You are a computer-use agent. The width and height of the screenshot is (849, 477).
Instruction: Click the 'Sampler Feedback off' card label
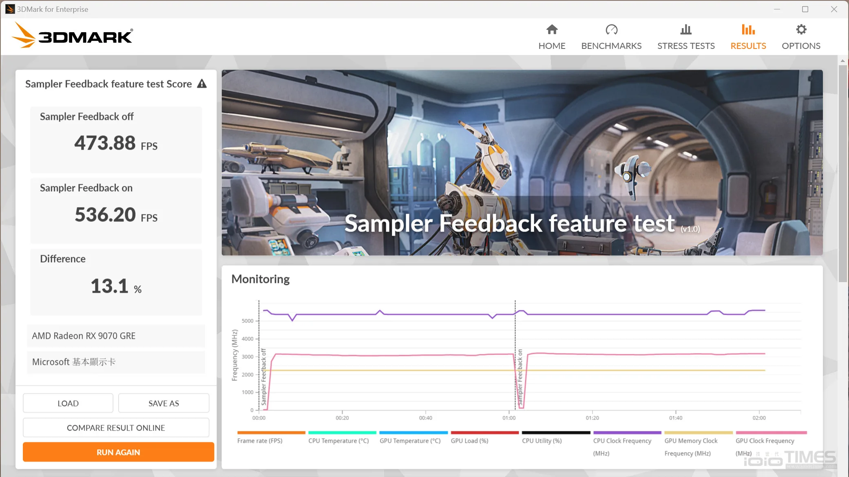click(87, 117)
